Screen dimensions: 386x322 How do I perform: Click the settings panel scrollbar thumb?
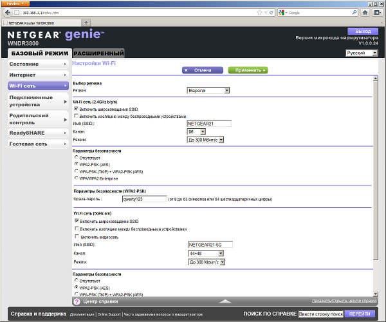(376, 171)
